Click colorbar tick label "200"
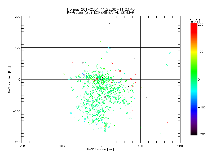Image resolution: width=212 pixels, height=159 pixels. coord(201,25)
